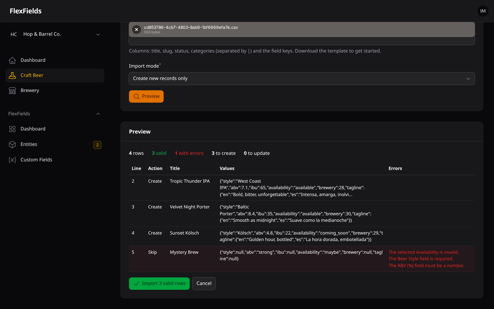
Task: Click the HC workspace initials badge
Action: pos(14,34)
